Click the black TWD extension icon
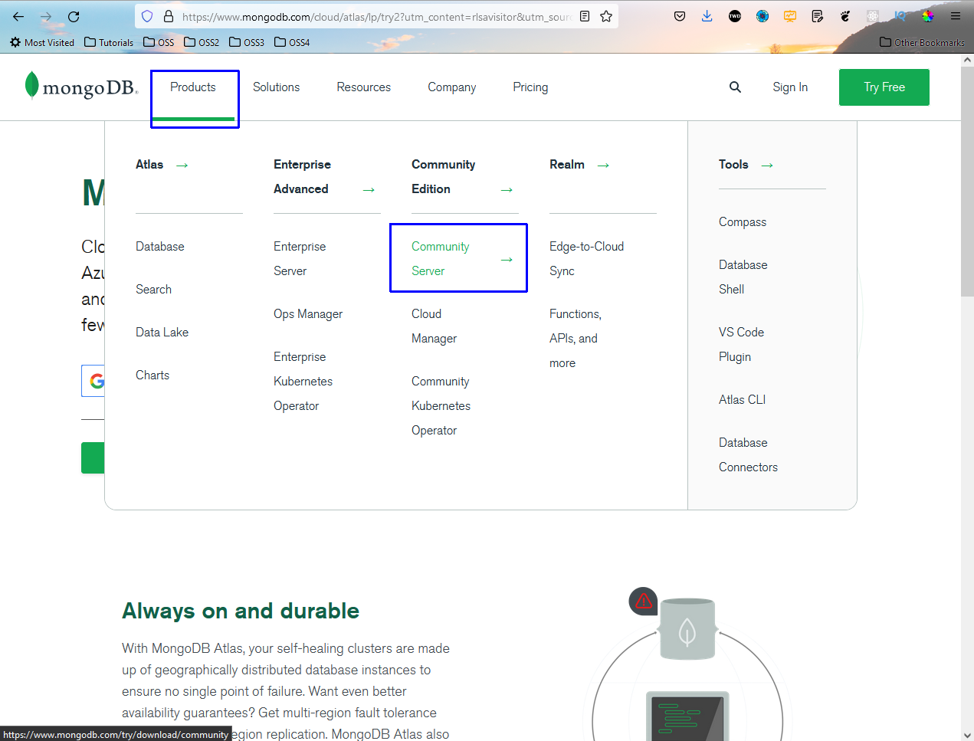The image size is (974, 741). [735, 16]
